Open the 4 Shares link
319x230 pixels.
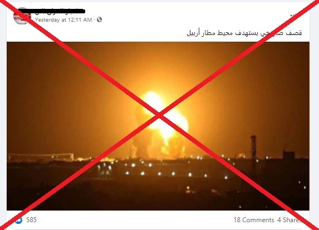[x=289, y=220]
